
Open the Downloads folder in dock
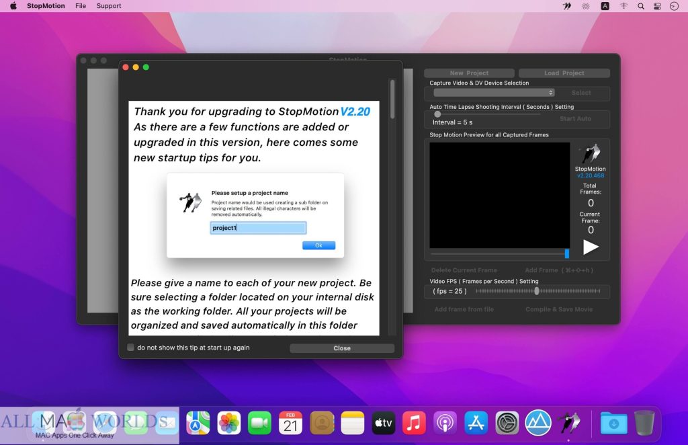tap(613, 423)
